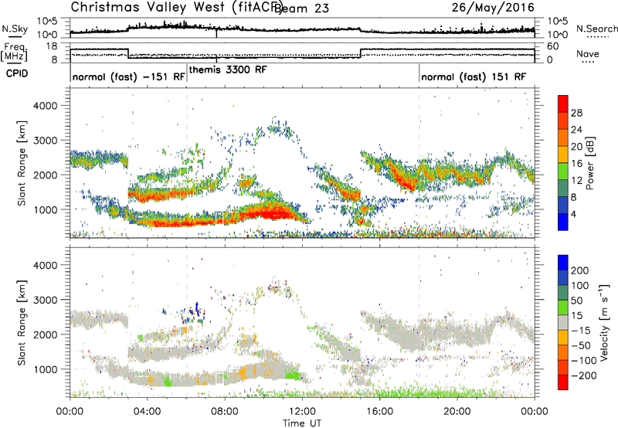Click the red top segment of the Power color bar
Screen dimensions: 618x428
coord(563,104)
